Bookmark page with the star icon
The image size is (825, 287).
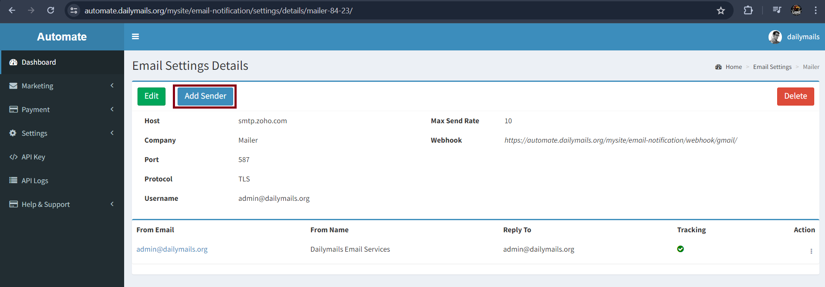tap(721, 10)
